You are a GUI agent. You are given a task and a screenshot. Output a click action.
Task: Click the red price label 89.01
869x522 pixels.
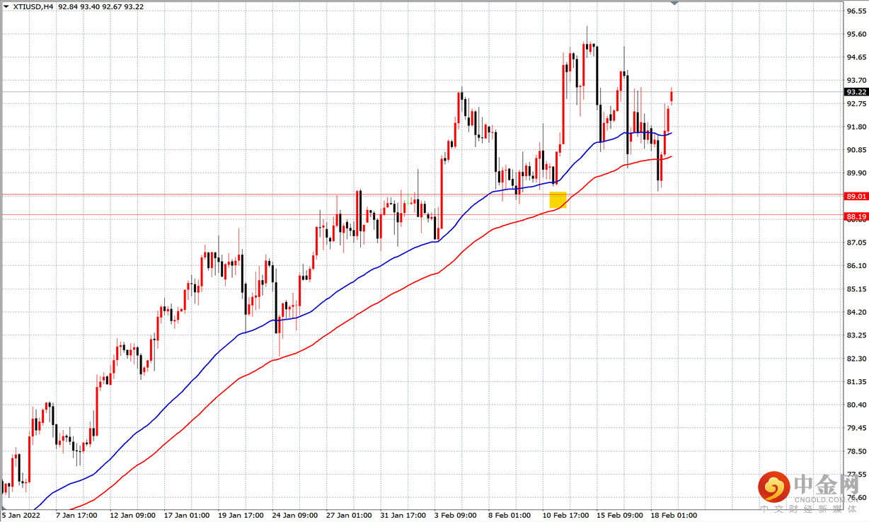856,195
